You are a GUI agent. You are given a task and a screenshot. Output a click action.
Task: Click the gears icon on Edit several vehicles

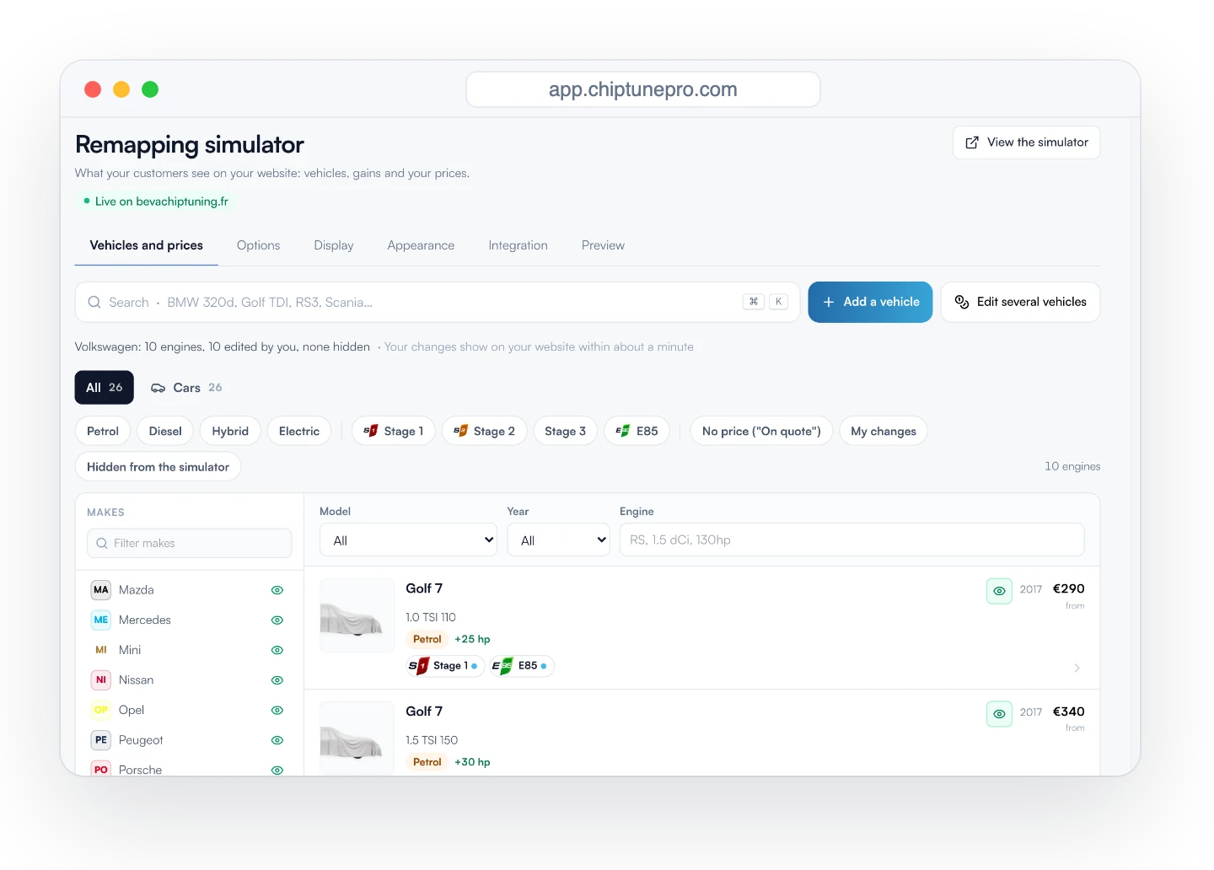[x=962, y=302]
